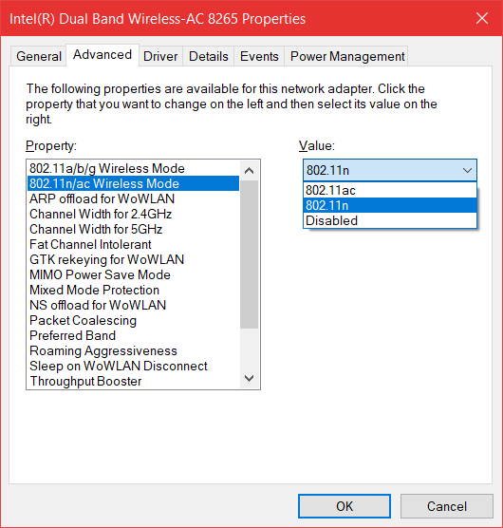Cancel the properties dialog
The image size is (503, 528).
coord(446,506)
